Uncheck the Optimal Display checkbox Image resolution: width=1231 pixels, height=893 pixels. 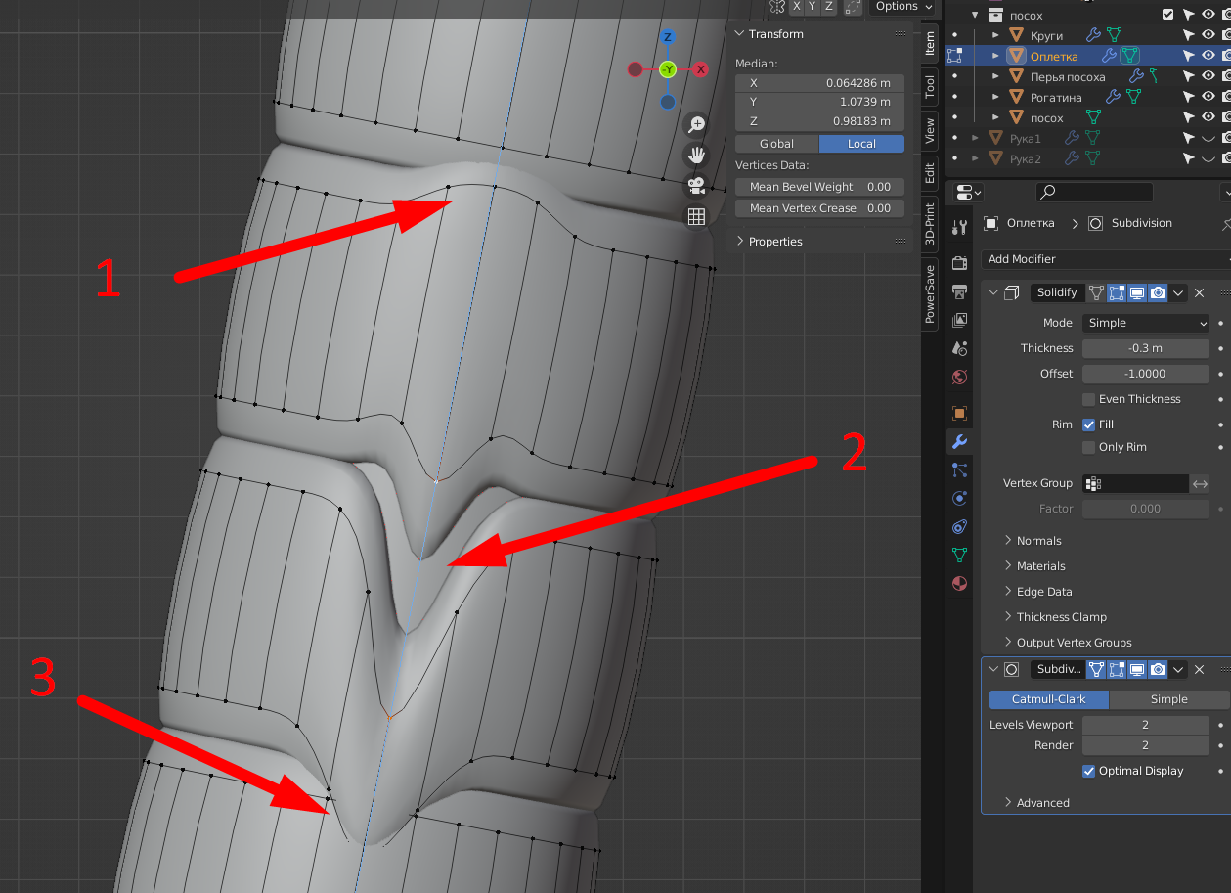(x=1088, y=771)
